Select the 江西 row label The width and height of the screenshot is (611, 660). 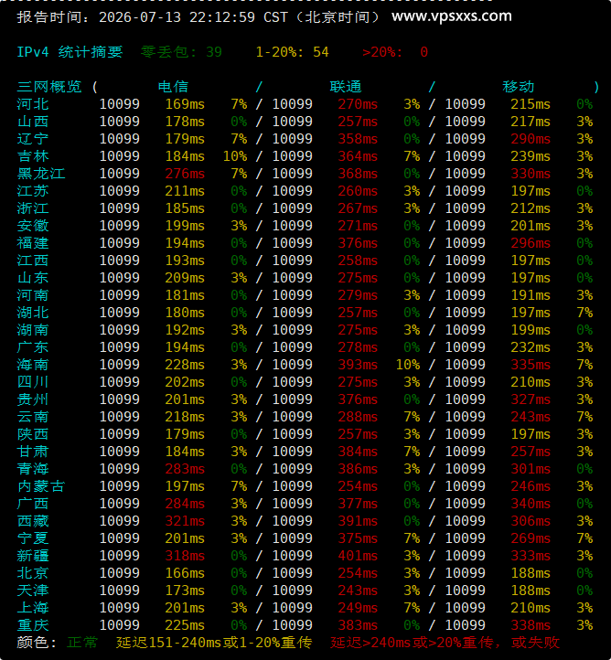(33, 261)
